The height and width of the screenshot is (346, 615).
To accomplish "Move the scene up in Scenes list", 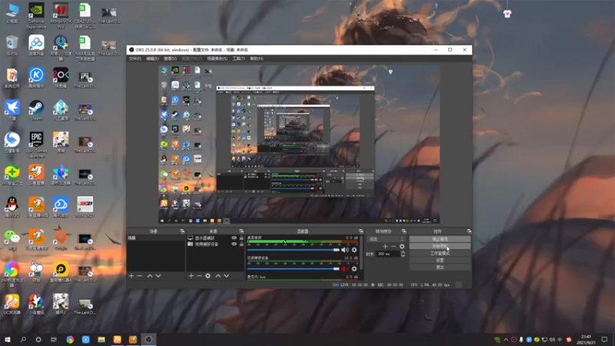I will (x=150, y=276).
